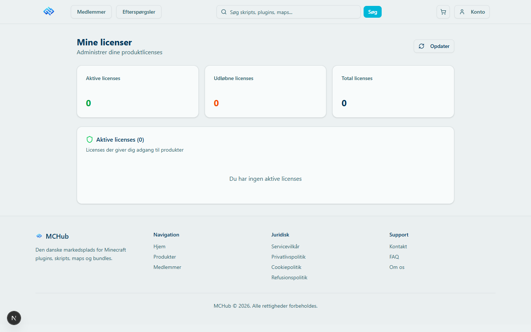Screen dimensions: 531x332
Task: Open the Efterspørgsler header button
Action: click(x=139, y=12)
